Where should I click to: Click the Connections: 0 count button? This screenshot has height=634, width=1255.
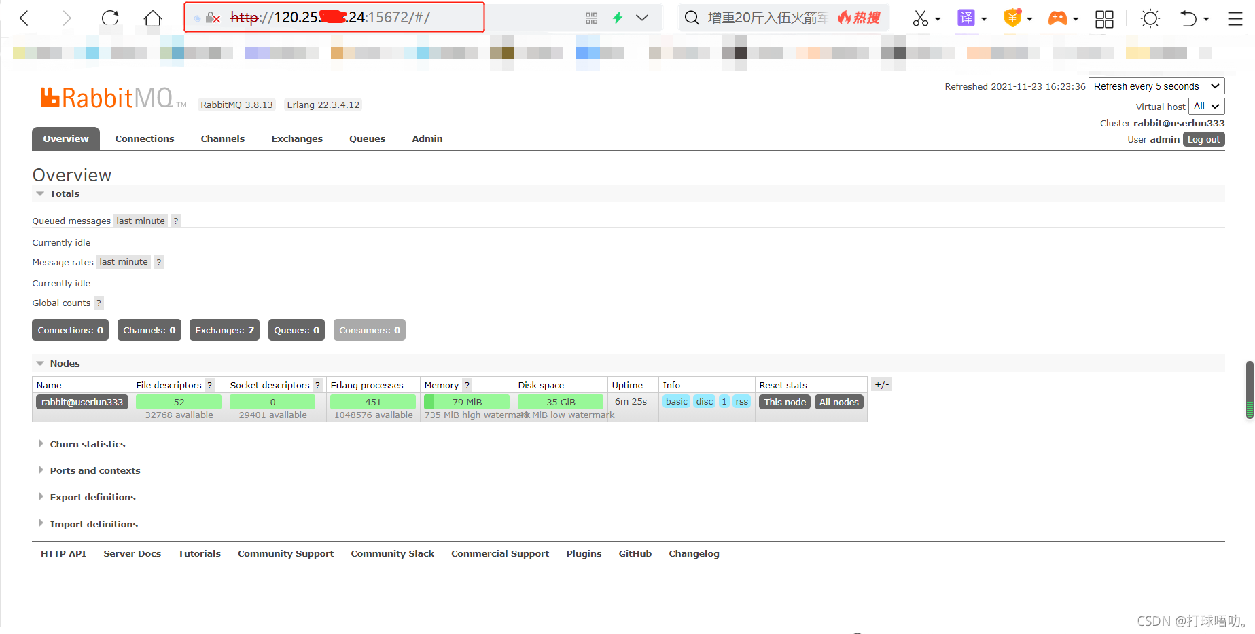(x=71, y=330)
